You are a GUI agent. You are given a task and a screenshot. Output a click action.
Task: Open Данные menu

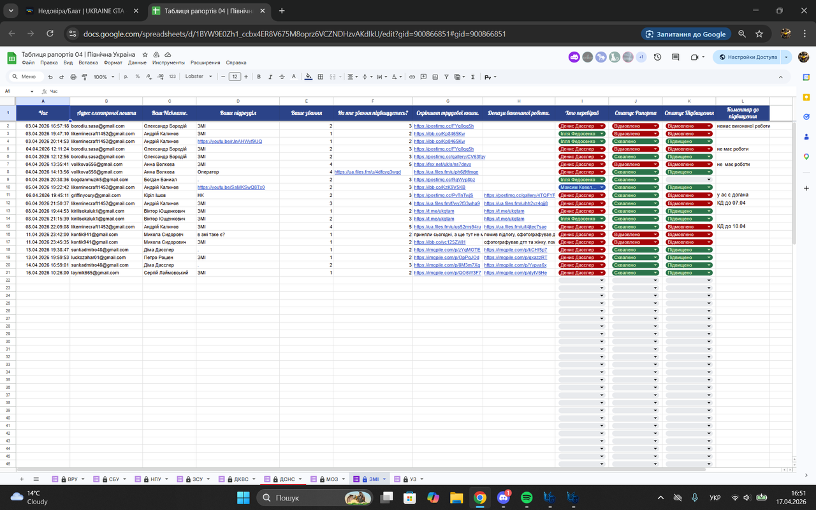pos(137,63)
